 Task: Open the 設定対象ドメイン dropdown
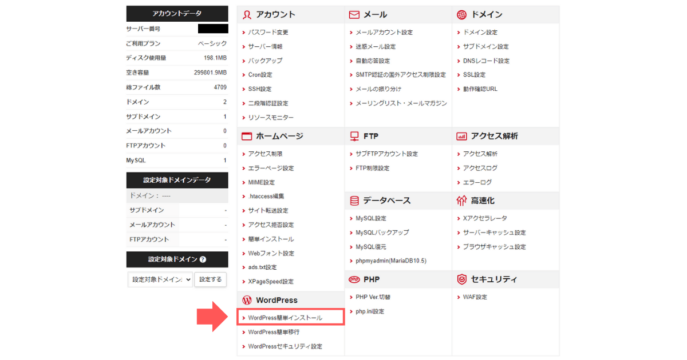pos(160,280)
